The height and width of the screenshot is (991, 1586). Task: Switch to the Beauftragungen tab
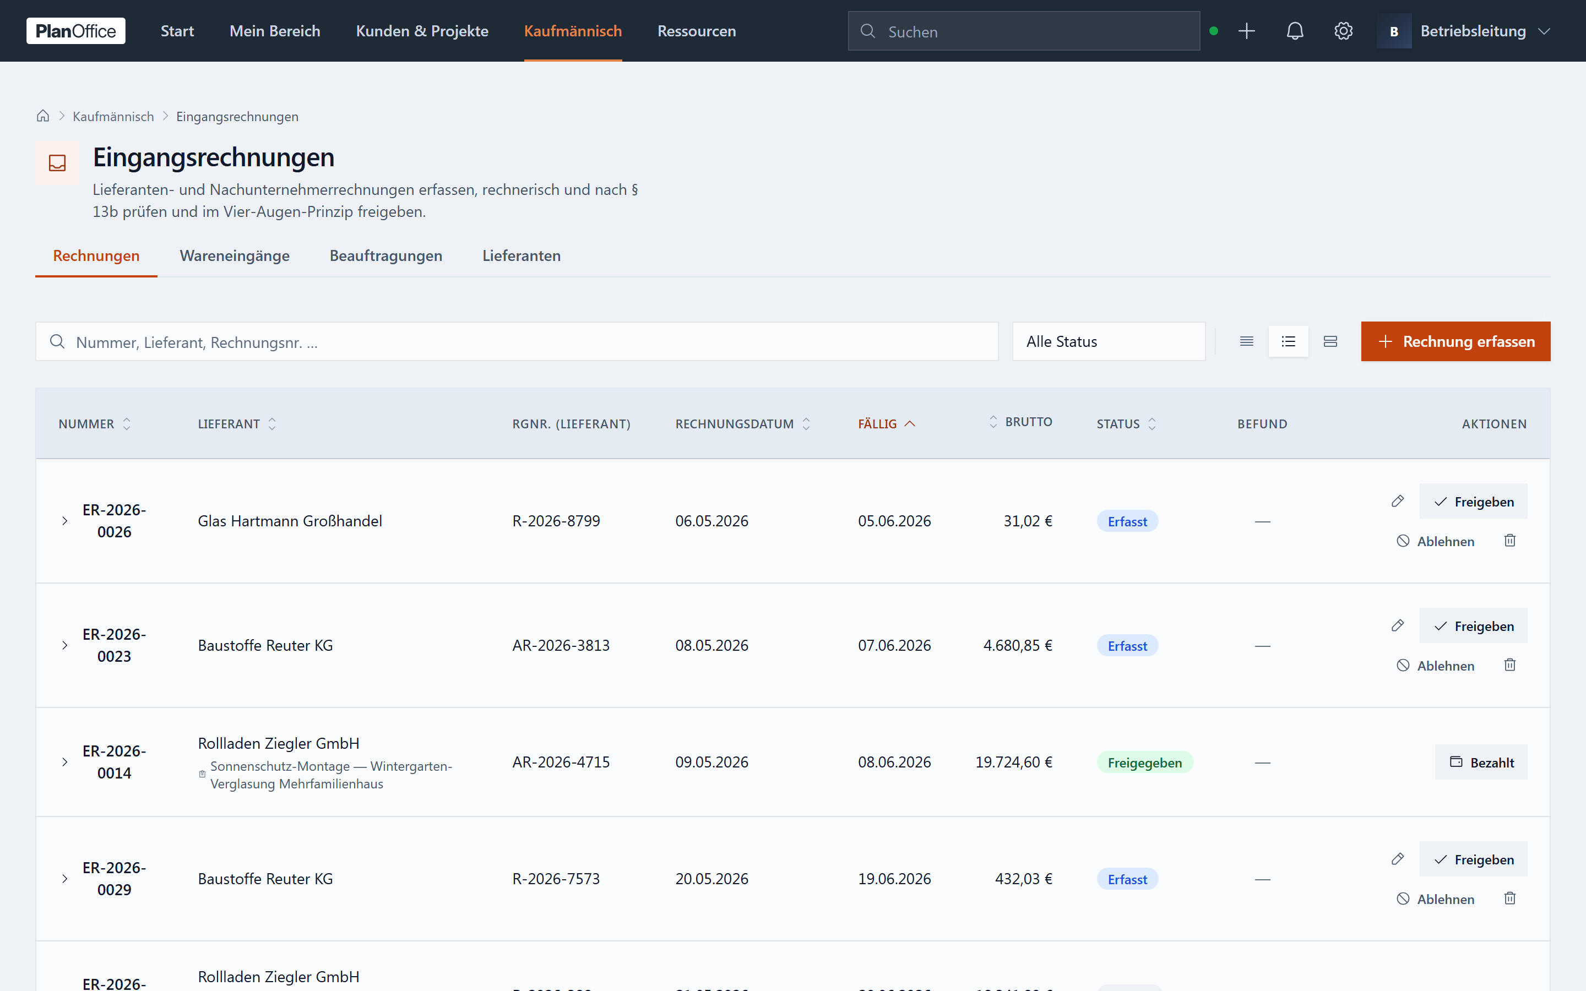point(386,255)
